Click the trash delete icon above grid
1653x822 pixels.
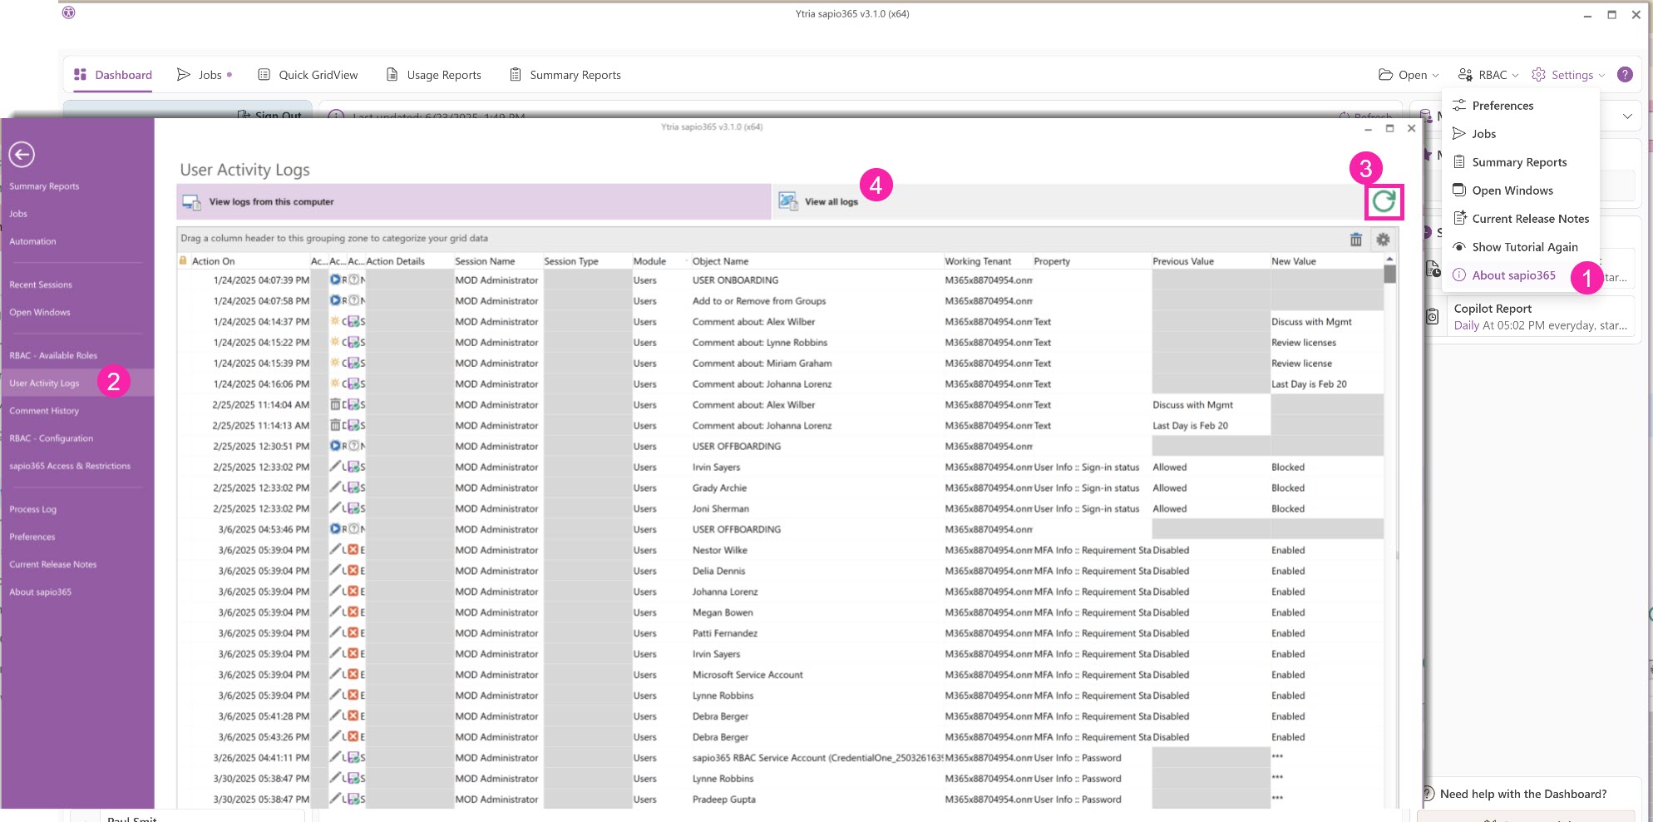1355,240
